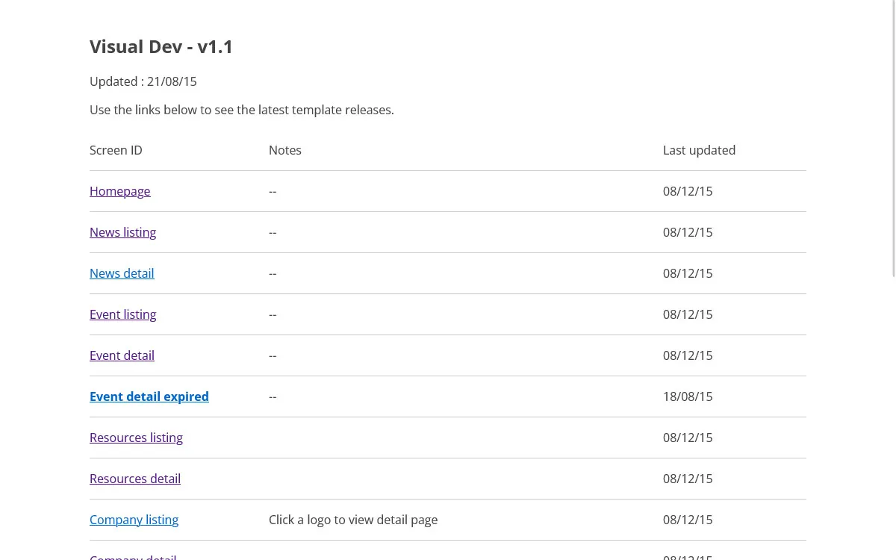896x560 pixels.
Task: Visit the Resources listing link
Action: pos(136,438)
